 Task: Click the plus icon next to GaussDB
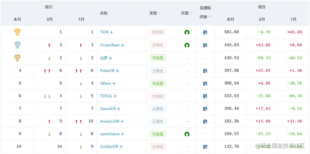click(119, 109)
